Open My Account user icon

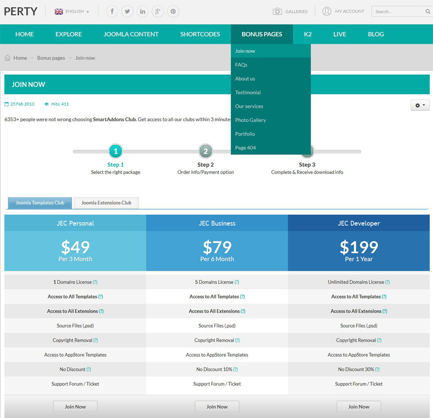[x=327, y=11]
